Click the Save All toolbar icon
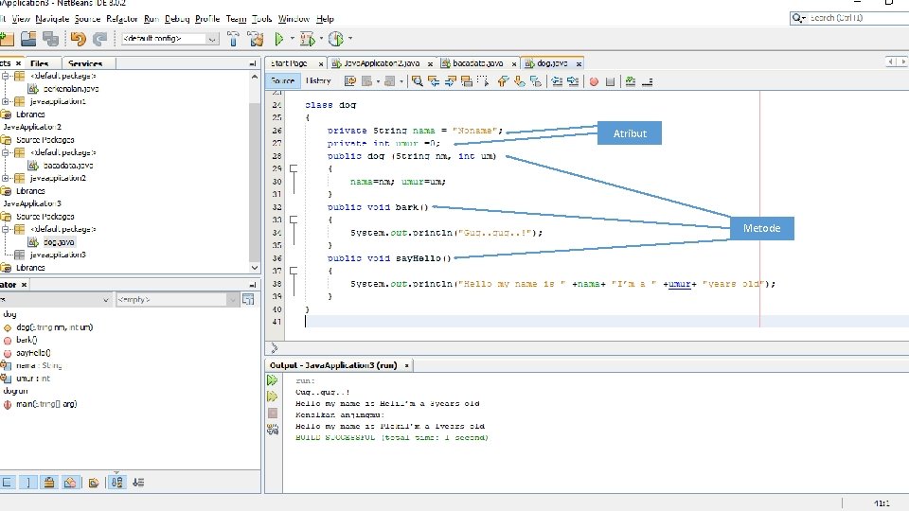The height and width of the screenshot is (511, 909). (51, 39)
